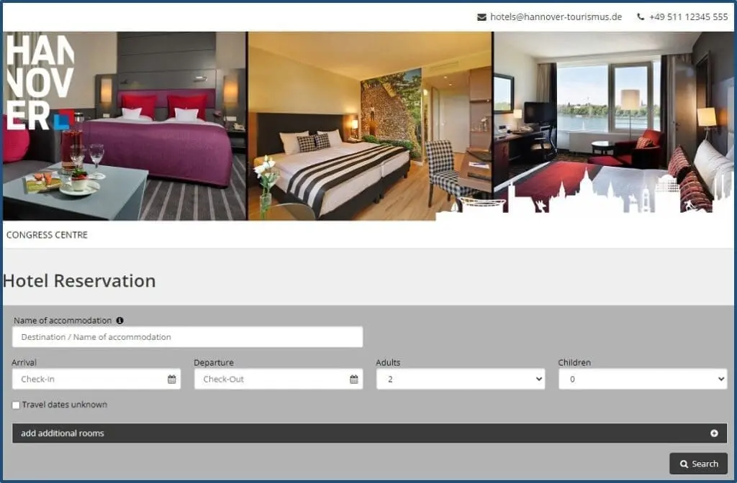Image resolution: width=737 pixels, height=483 pixels.
Task: Click the +49 511 phone number
Action: pos(688,17)
